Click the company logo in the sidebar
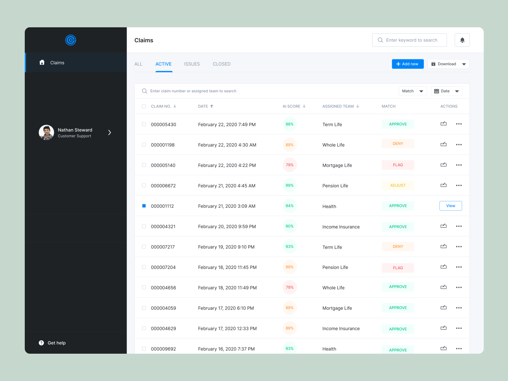 (x=70, y=40)
